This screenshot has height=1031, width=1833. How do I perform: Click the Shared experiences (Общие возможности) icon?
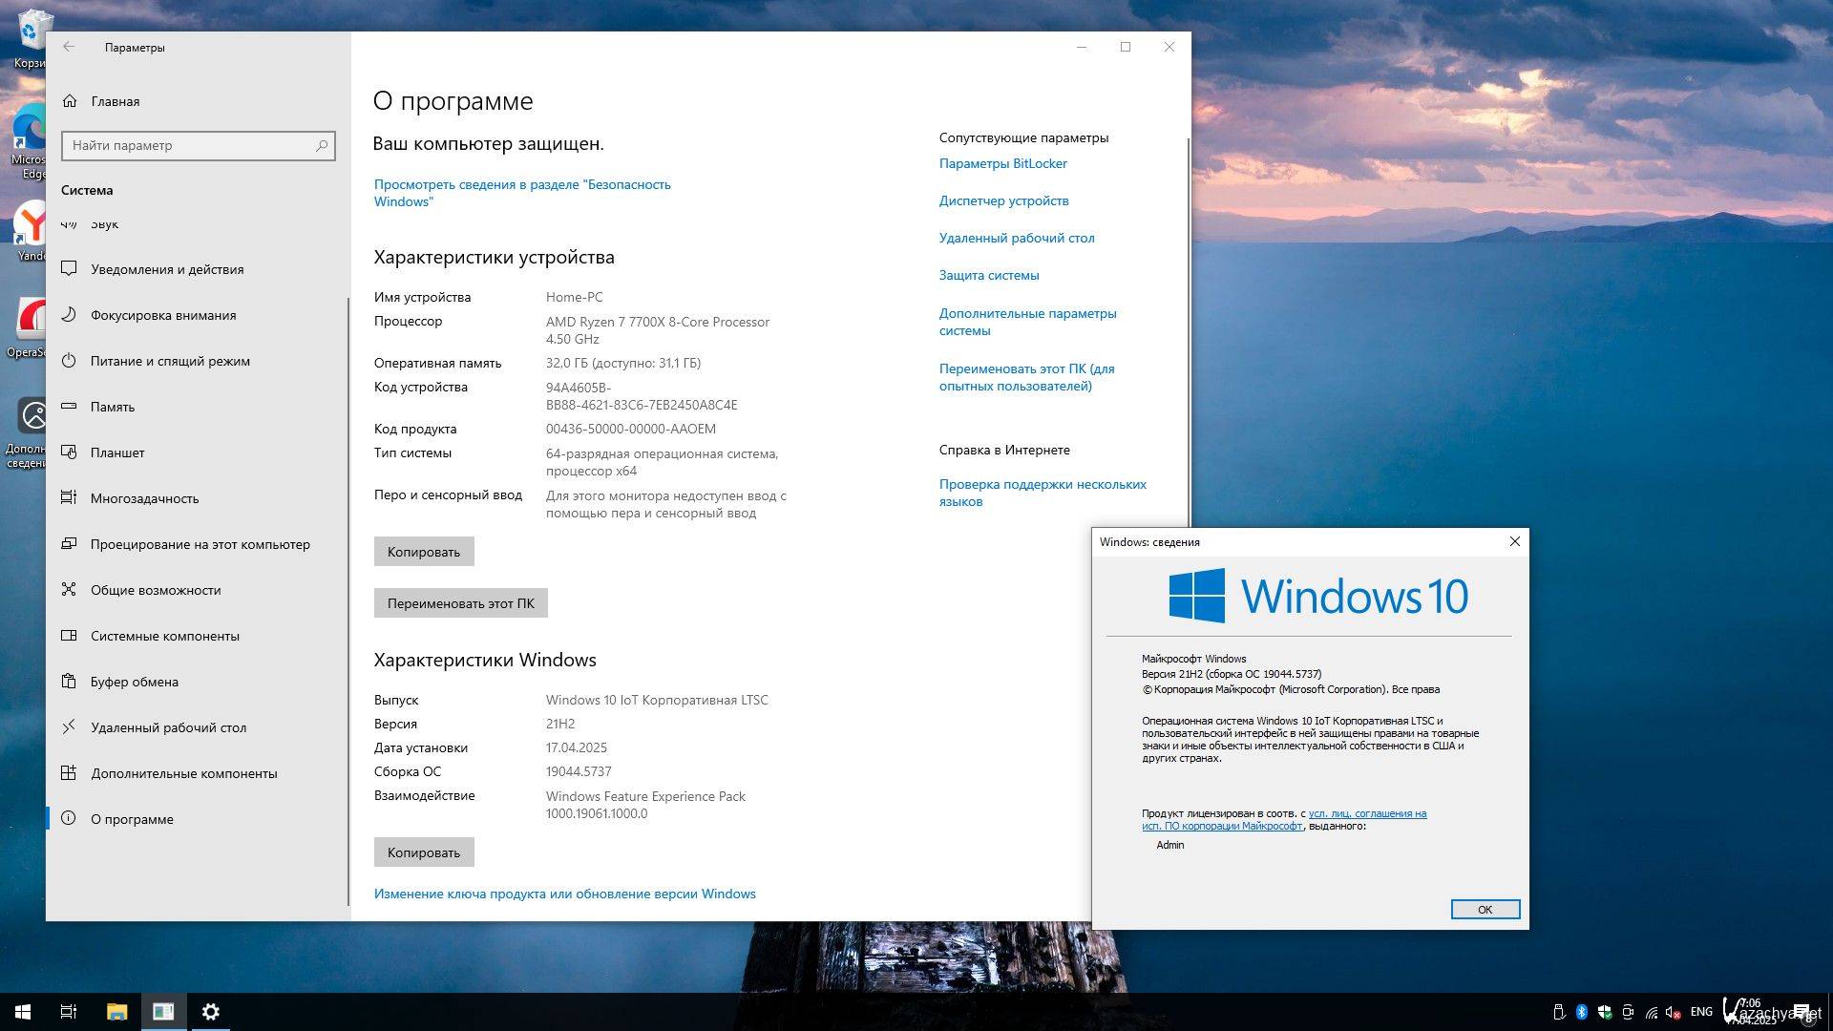(x=69, y=590)
